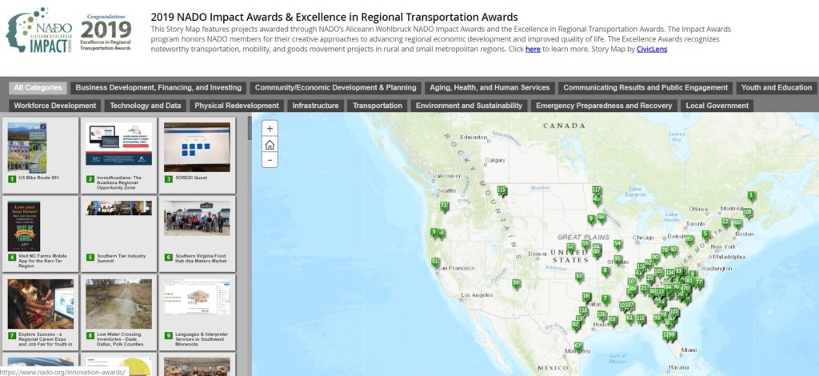Select map marker 72 near Seattle
The image size is (819, 376).
(x=445, y=206)
